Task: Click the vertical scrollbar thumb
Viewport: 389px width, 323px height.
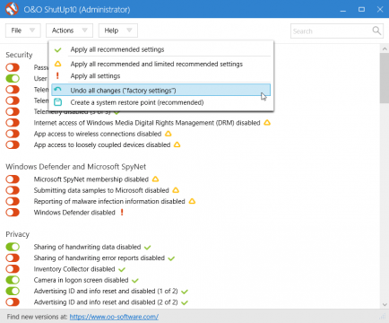Action: [x=385, y=78]
